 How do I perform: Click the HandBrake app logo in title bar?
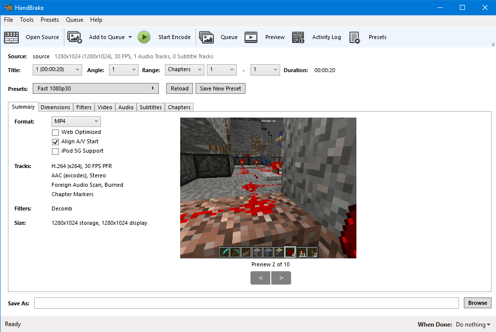tap(8, 7)
